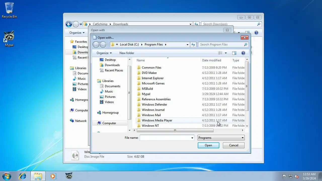Open Action Center flag tray icon
322x181 pixels.
pyautogui.click(x=284, y=176)
